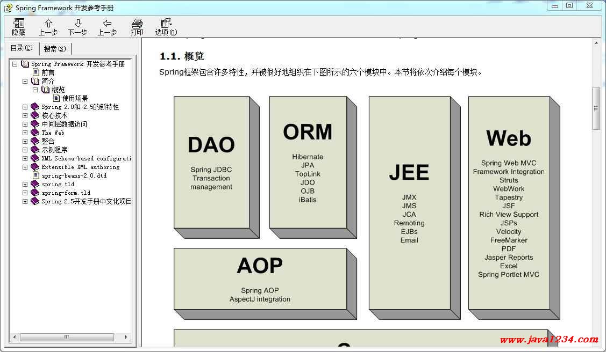Click the page icon beside spring-beans-2.0.dtd

tap(36, 176)
